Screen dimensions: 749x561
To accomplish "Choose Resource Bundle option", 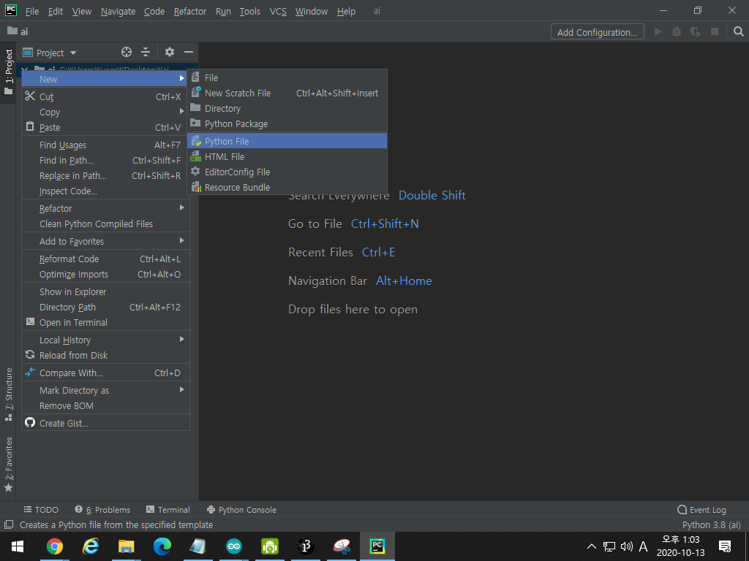I will (x=287, y=187).
